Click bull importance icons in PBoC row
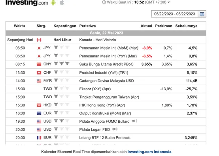 coord(62,64)
